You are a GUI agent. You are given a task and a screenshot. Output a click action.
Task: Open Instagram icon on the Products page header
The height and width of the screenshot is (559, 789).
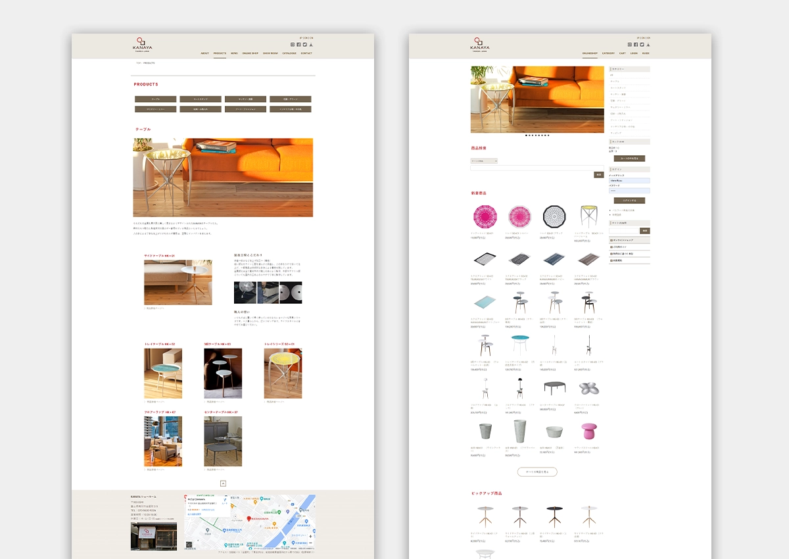click(293, 45)
